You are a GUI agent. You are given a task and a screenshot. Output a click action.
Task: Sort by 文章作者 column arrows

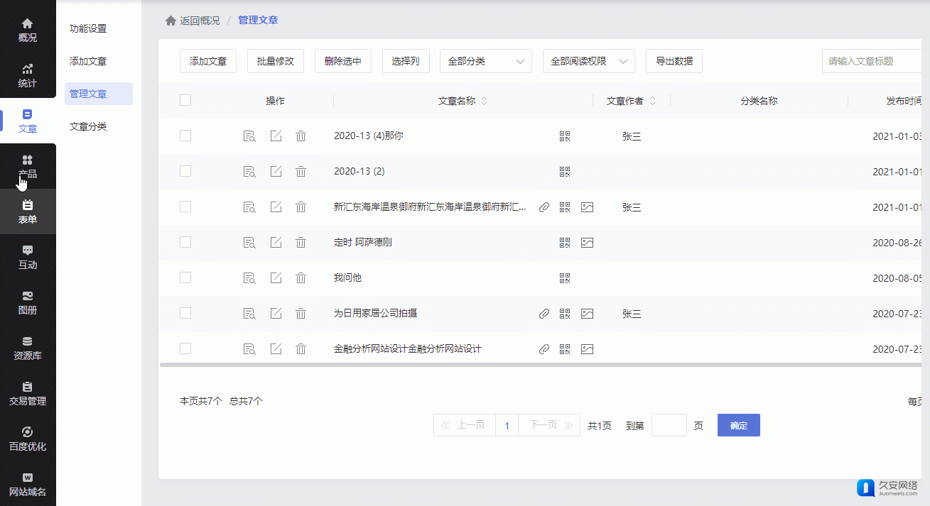point(653,101)
